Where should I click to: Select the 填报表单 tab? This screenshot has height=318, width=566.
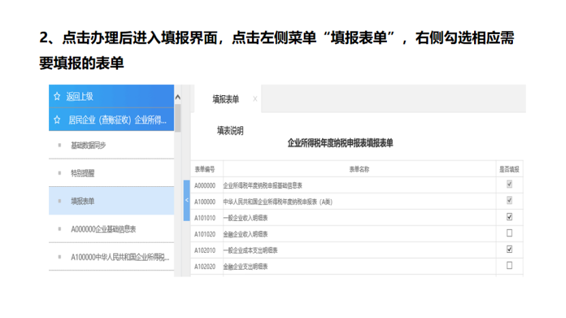(225, 99)
